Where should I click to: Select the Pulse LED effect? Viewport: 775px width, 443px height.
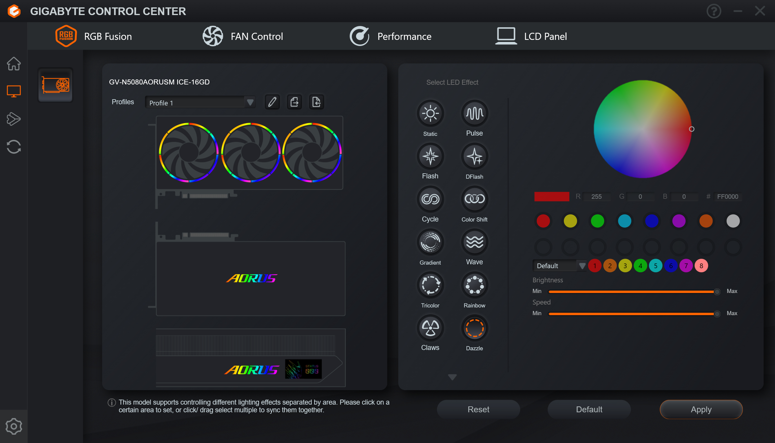point(474,113)
